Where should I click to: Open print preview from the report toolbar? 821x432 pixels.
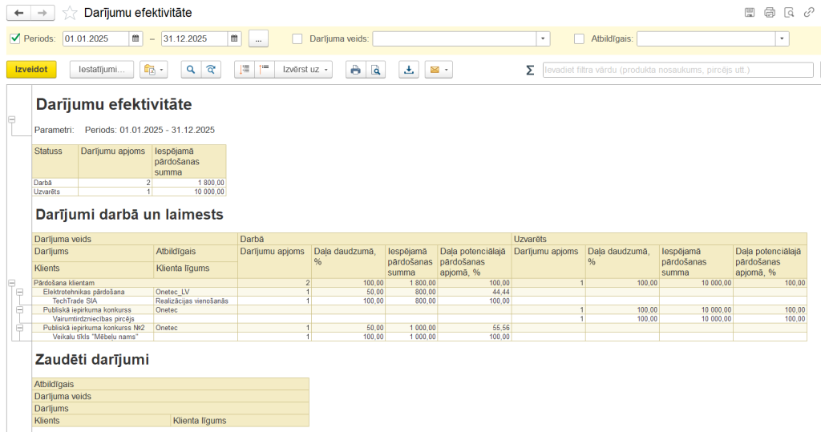coord(374,70)
